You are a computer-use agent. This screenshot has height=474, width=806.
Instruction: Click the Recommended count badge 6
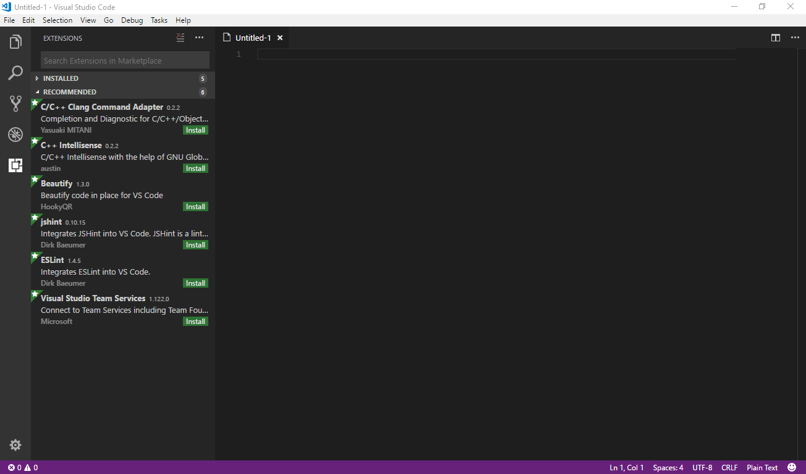pyautogui.click(x=203, y=92)
